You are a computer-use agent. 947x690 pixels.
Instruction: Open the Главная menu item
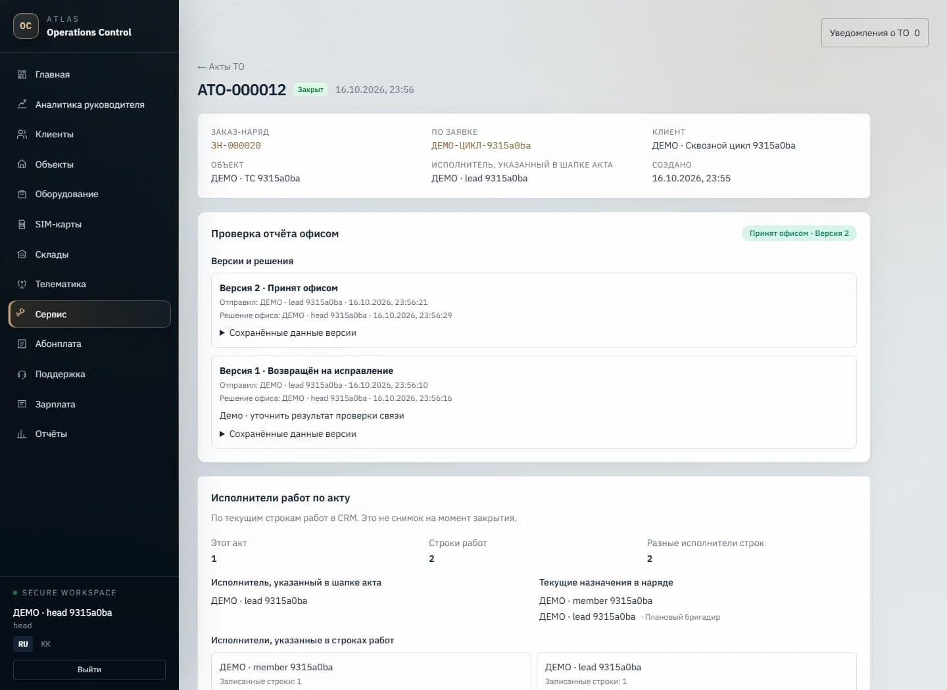coord(89,74)
